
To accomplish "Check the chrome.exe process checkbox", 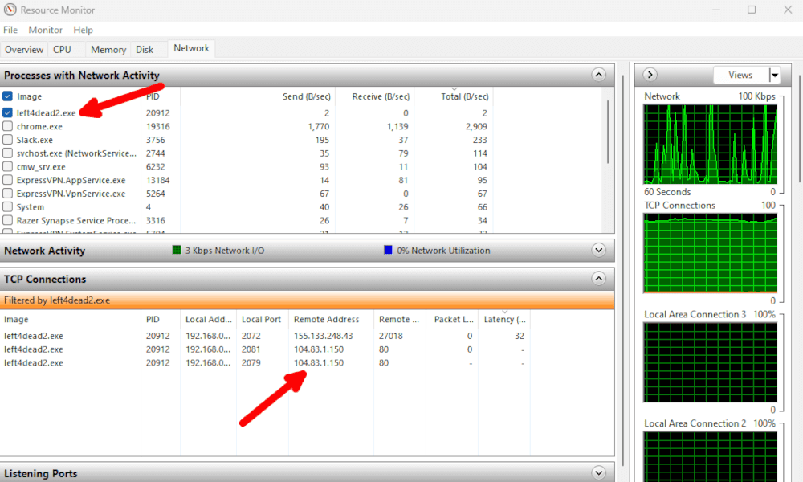I will click(8, 126).
